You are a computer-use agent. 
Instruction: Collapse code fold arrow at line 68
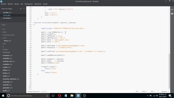pyautogui.click(x=33, y=24)
